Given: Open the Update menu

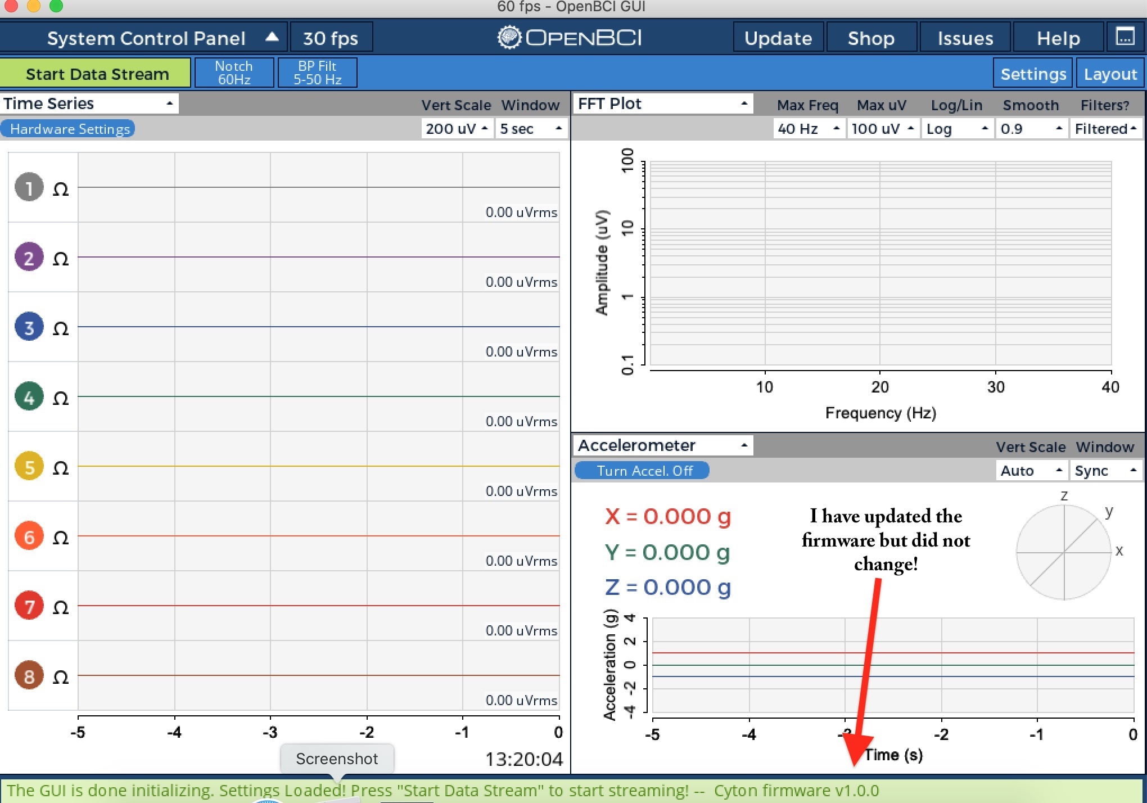Looking at the screenshot, I should click(x=778, y=38).
